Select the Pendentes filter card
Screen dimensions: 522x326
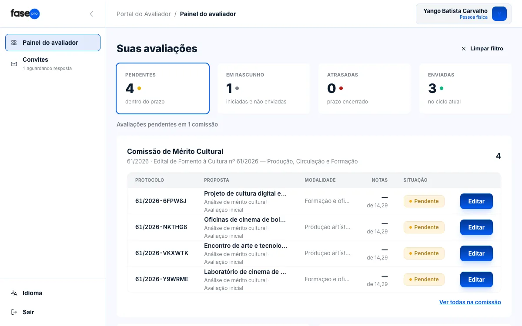(163, 88)
